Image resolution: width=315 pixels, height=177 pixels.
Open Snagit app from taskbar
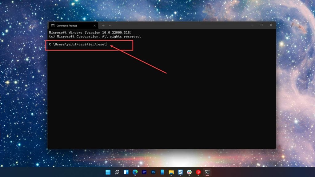click(x=180, y=172)
